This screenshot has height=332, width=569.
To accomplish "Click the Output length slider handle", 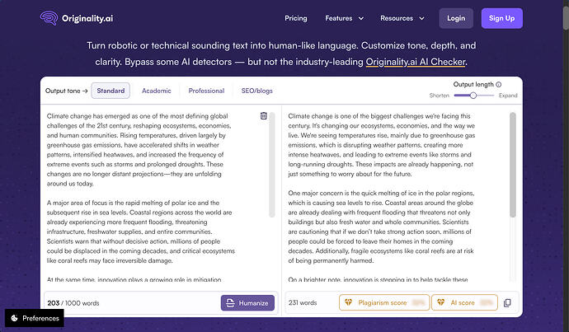I will tap(473, 96).
